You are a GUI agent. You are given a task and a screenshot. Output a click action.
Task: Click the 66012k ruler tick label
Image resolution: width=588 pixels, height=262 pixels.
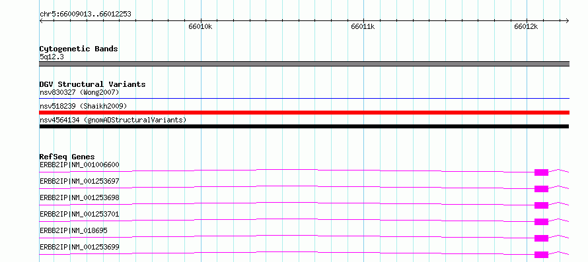pyautogui.click(x=526, y=26)
